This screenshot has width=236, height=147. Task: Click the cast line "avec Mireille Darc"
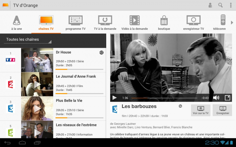pos(151,127)
